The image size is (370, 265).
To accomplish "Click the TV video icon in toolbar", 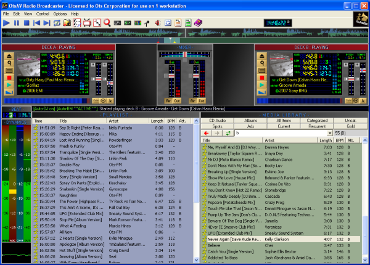I will coord(87,23).
